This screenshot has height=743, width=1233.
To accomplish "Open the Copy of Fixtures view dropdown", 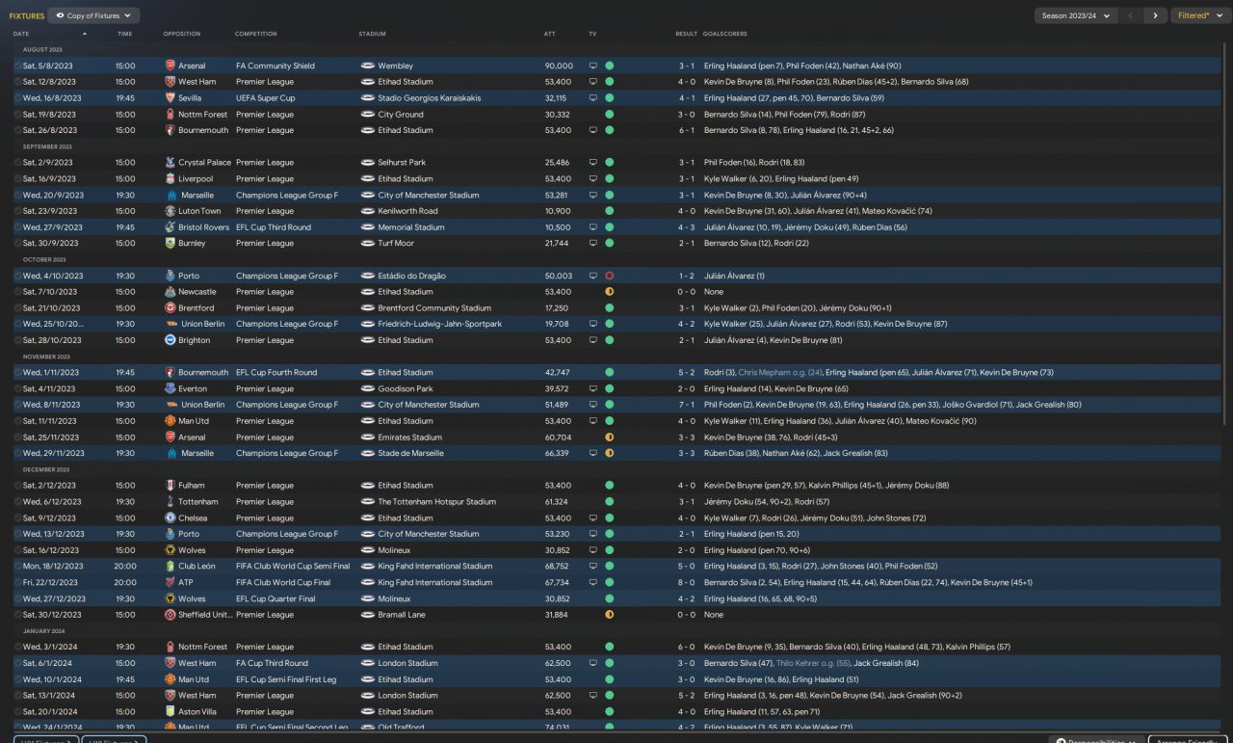I will click(x=94, y=15).
